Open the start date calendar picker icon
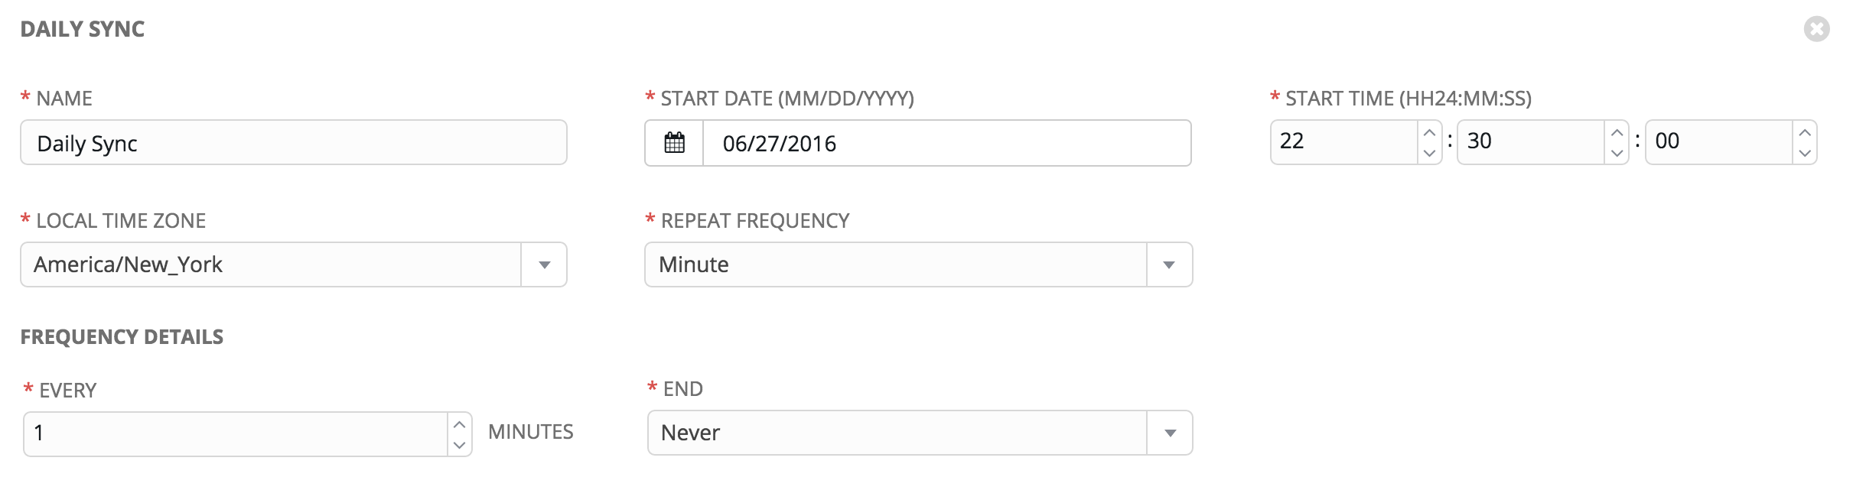 coord(674,143)
